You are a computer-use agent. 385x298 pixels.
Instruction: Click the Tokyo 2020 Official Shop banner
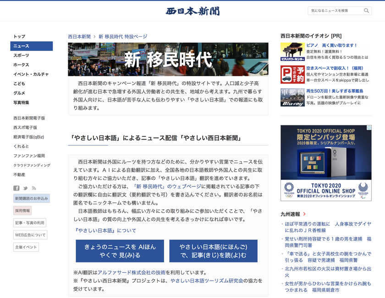326,163
